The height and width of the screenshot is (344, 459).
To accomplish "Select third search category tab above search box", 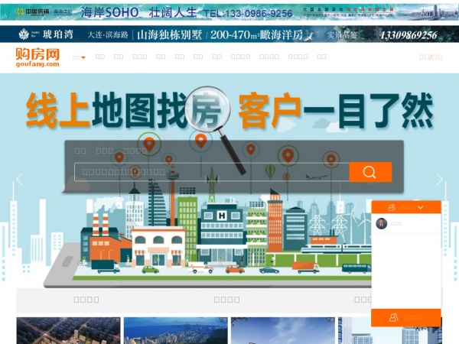I will pos(135,151).
